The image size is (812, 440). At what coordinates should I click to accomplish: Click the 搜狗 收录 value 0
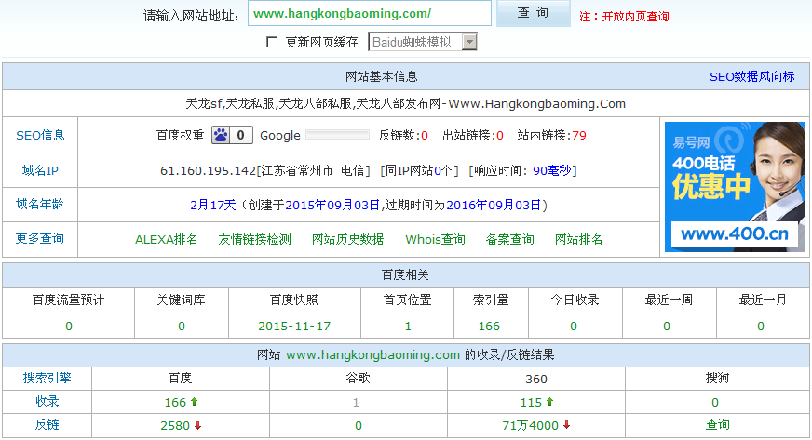click(714, 402)
